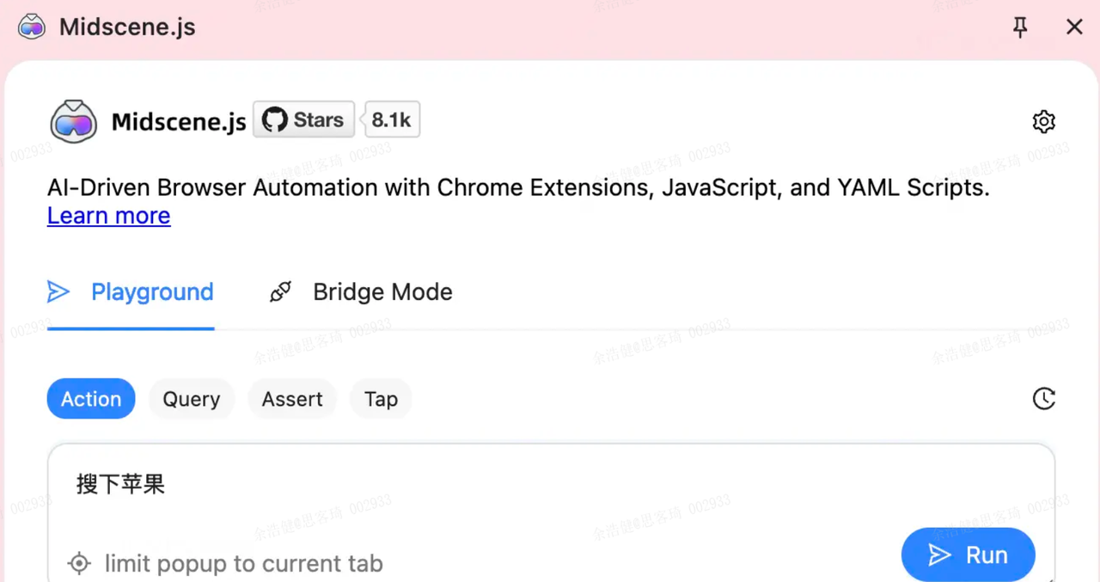Close the Midscene.js panel
The width and height of the screenshot is (1100, 582).
pos(1074,28)
